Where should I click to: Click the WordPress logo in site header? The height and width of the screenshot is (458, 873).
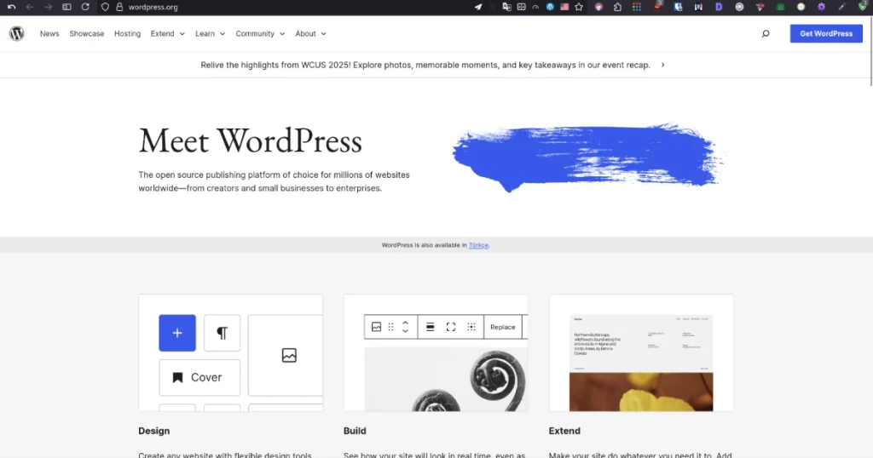tap(17, 33)
